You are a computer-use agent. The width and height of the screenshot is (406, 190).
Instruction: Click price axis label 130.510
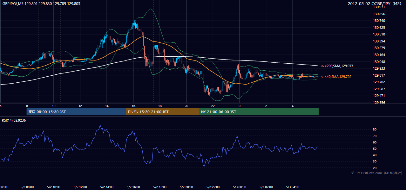pos(379,34)
